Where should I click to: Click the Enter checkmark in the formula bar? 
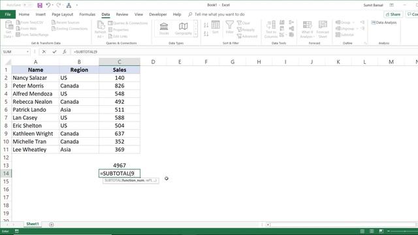coord(54,52)
